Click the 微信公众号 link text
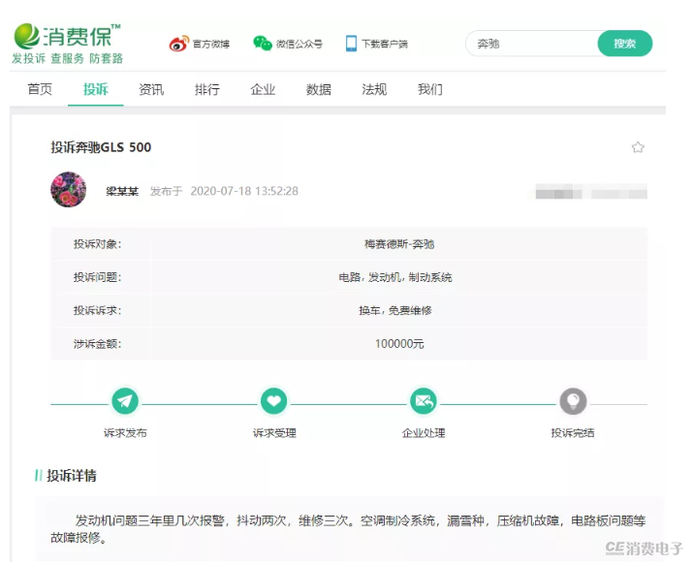 coord(299,44)
